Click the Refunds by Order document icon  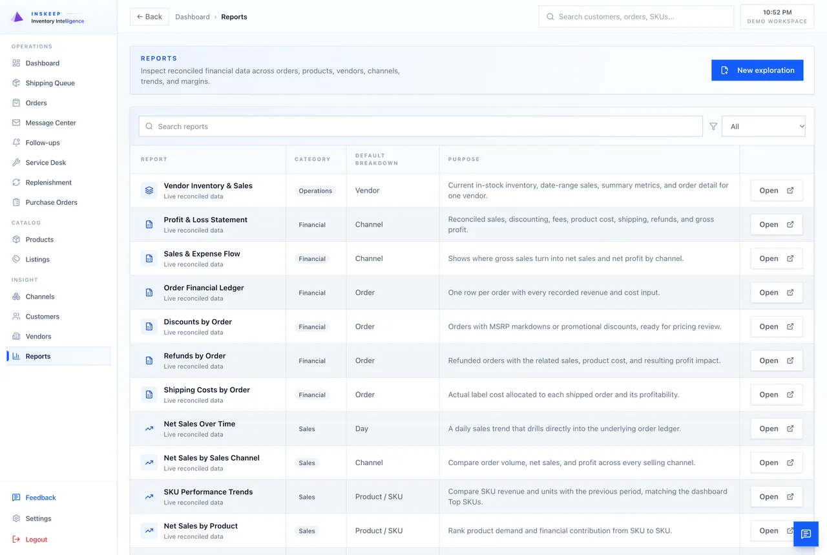[149, 361]
